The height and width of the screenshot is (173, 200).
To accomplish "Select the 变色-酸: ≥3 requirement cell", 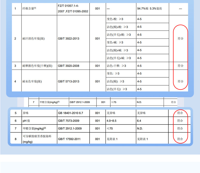I will point(115,19).
